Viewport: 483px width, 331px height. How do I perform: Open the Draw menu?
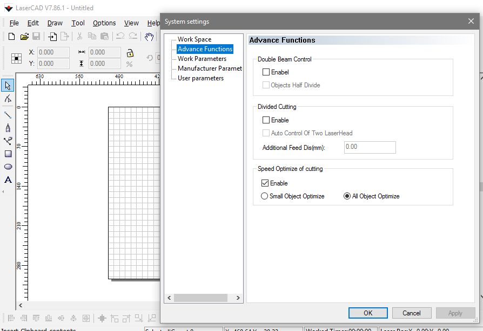point(55,23)
